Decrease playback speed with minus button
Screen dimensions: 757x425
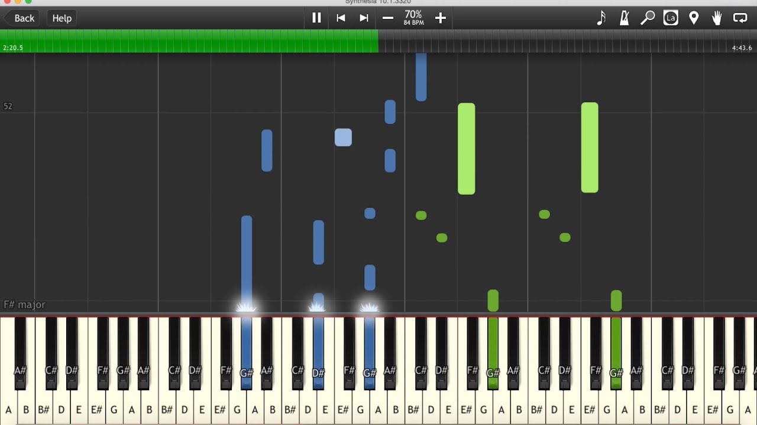(388, 18)
